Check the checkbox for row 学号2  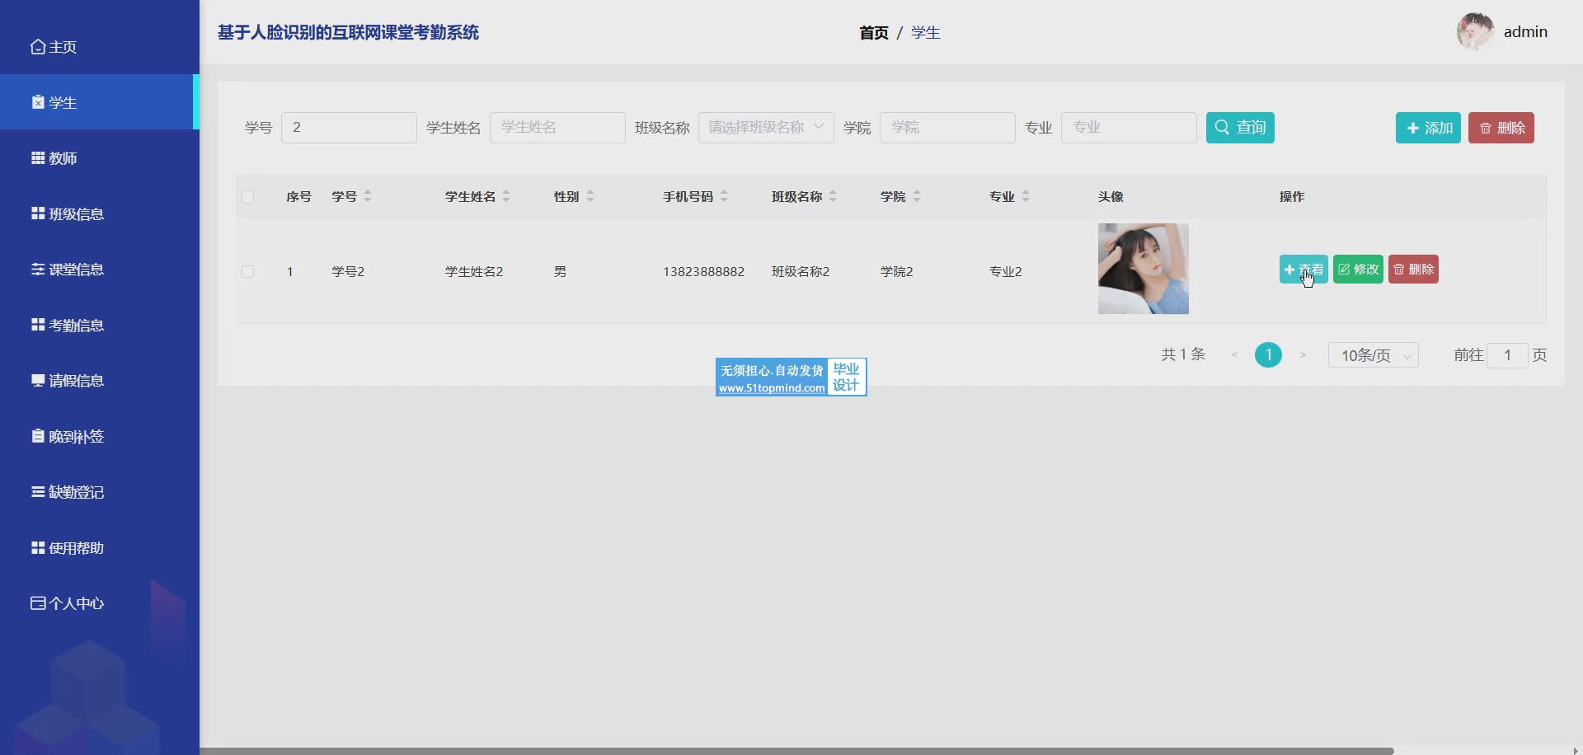[248, 272]
